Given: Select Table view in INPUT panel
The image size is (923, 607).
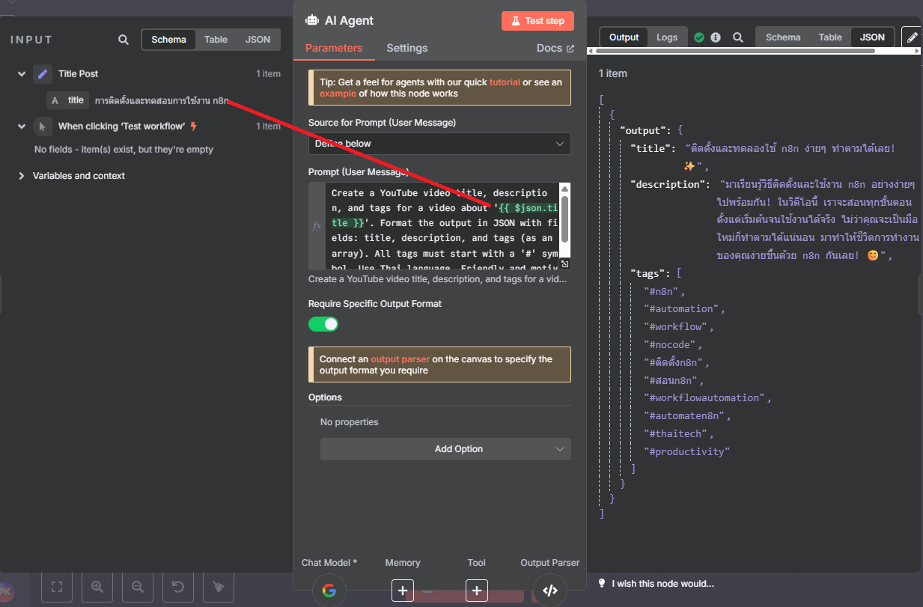Looking at the screenshot, I should [216, 40].
